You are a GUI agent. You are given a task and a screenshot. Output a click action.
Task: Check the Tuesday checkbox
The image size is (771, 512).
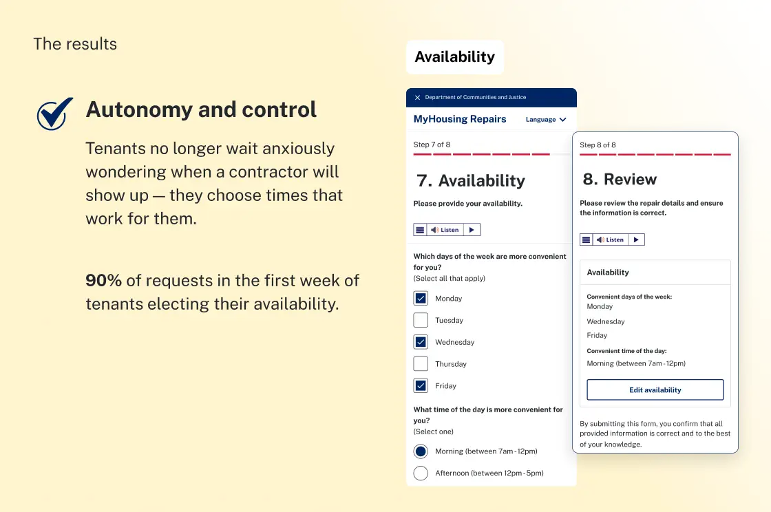(420, 320)
